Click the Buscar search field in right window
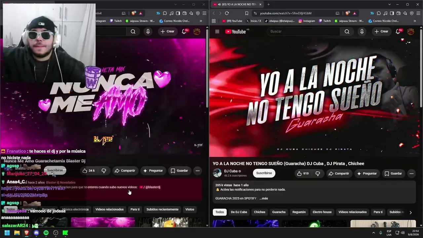Viewport: 423px width, 238px height. (x=303, y=31)
